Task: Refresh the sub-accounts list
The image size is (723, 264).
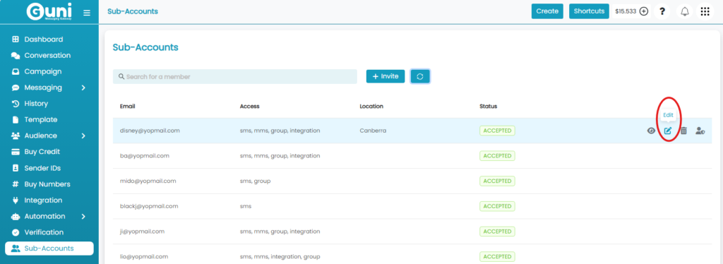Action: tap(420, 76)
